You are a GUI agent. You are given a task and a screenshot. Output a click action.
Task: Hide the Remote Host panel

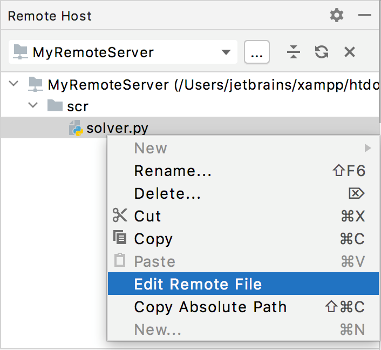point(364,16)
